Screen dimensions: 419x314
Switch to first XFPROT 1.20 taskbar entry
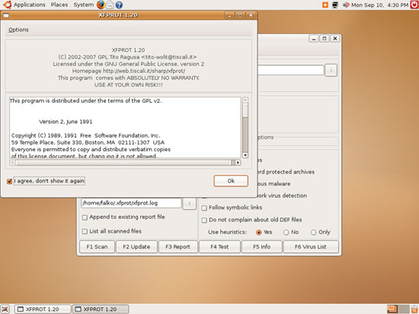point(43,309)
